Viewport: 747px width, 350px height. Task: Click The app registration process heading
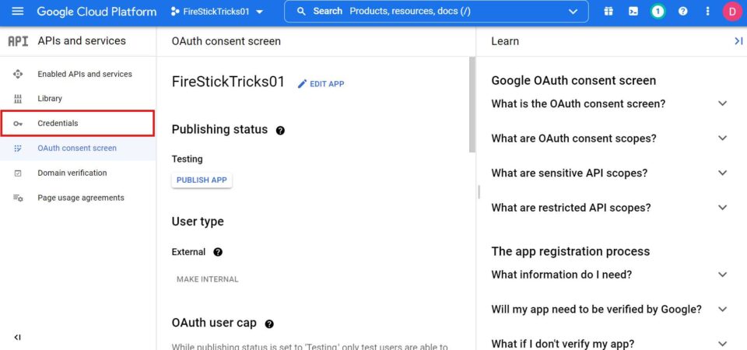pos(570,251)
